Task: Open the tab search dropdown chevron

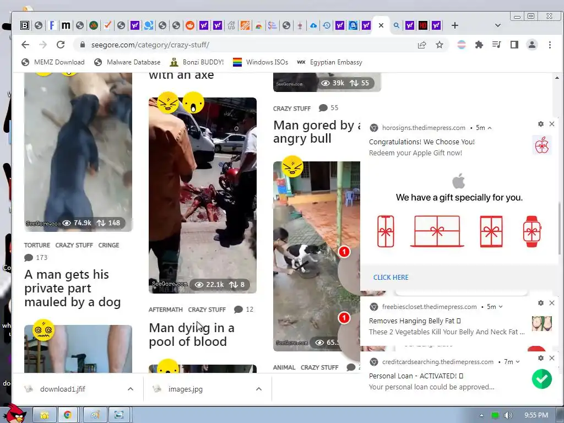Action: coord(497,25)
